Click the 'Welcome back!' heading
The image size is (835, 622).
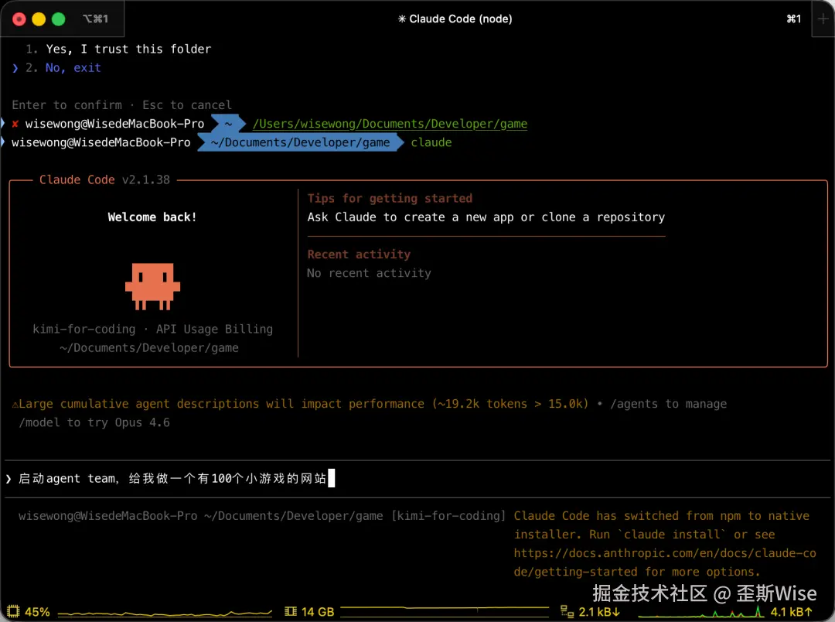(x=152, y=217)
